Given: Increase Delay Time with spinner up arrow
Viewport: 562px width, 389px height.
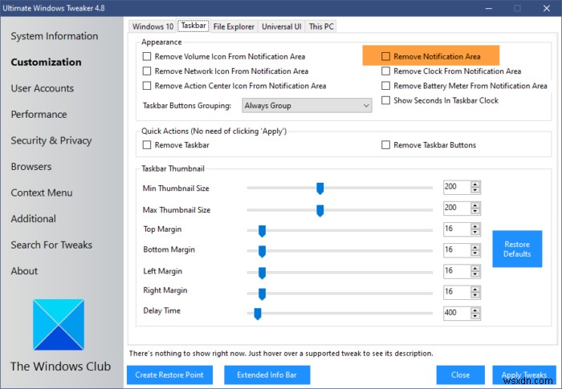Looking at the screenshot, I should (475, 310).
